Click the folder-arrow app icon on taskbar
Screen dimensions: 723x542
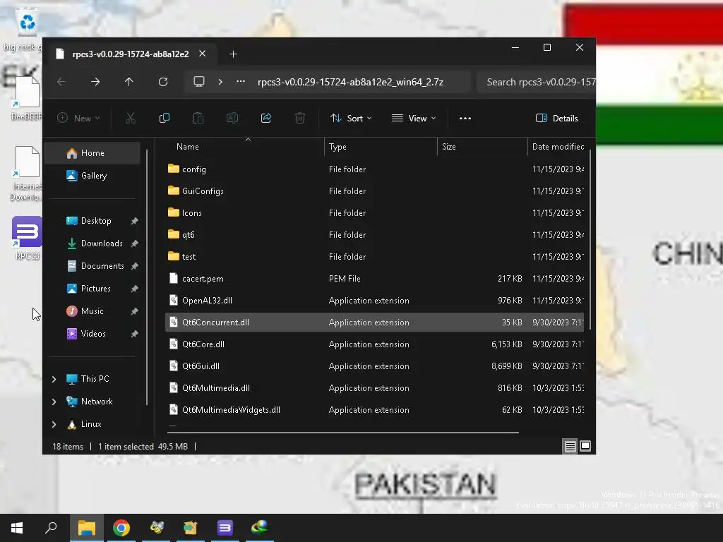pos(191,528)
